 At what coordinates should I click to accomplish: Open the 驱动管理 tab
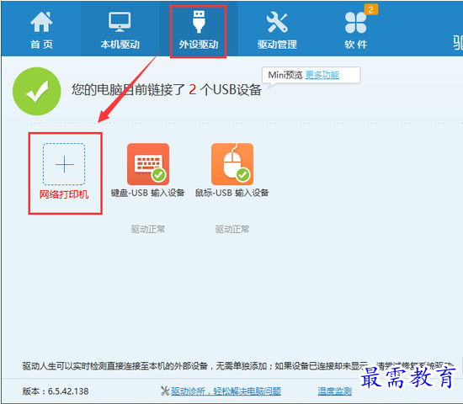pyautogui.click(x=277, y=29)
